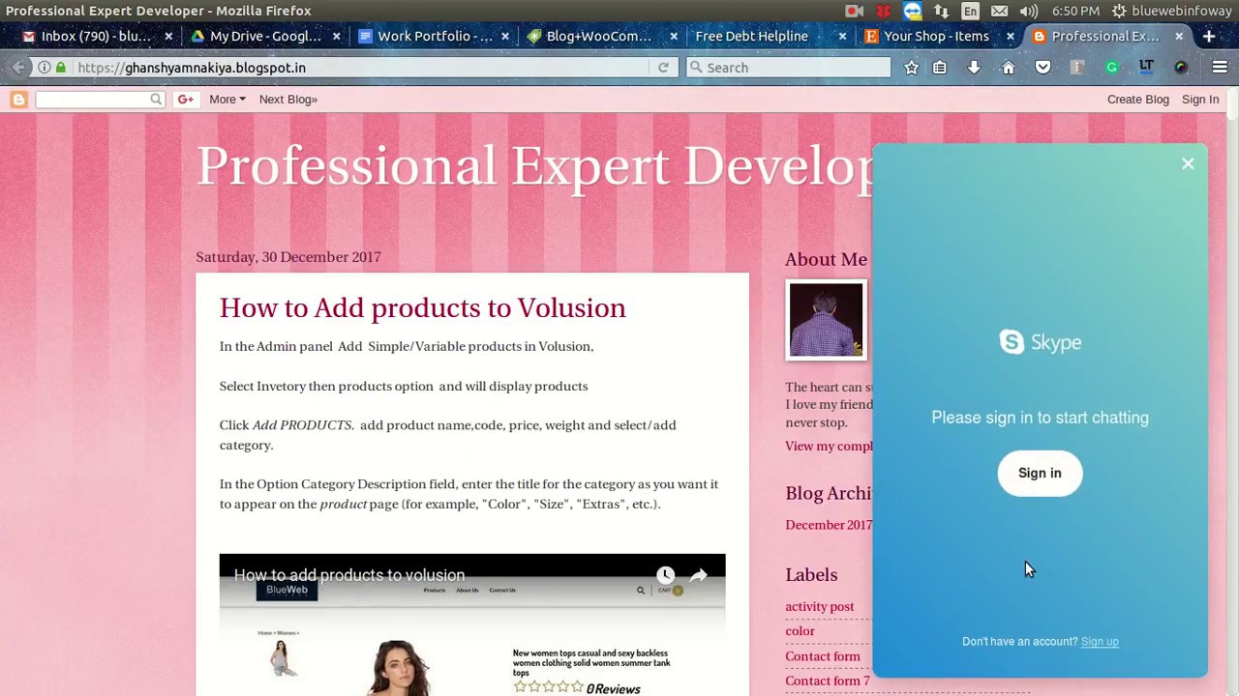Click the Watch later clock on video

(665, 575)
